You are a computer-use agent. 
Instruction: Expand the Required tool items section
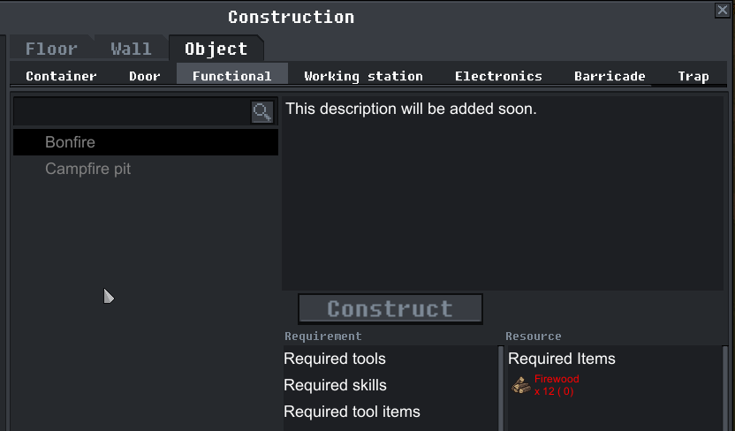click(x=352, y=412)
